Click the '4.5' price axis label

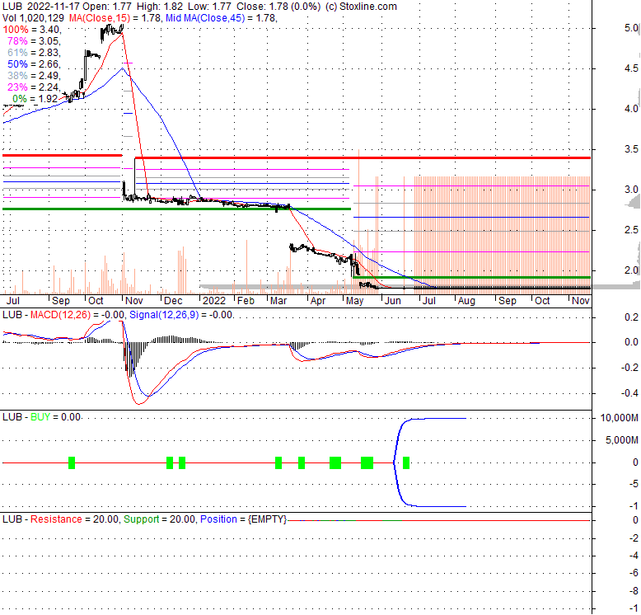(632, 68)
